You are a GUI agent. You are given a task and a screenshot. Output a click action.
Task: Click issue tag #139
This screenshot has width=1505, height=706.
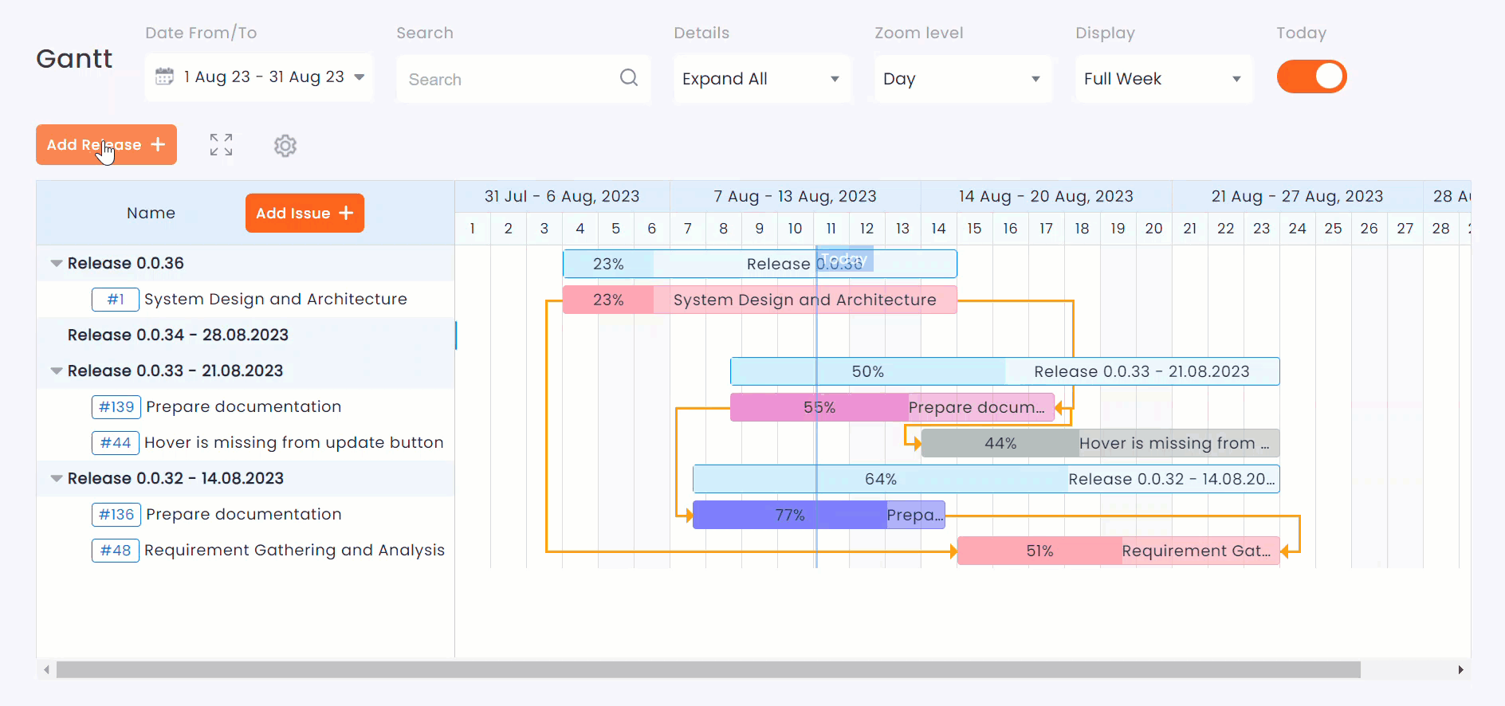pyautogui.click(x=116, y=407)
